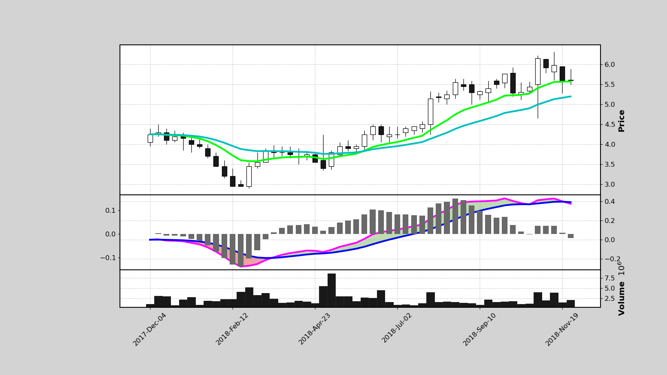Click the 2018-Apr-23 date label
This screenshot has width=667, height=375.
point(315,329)
